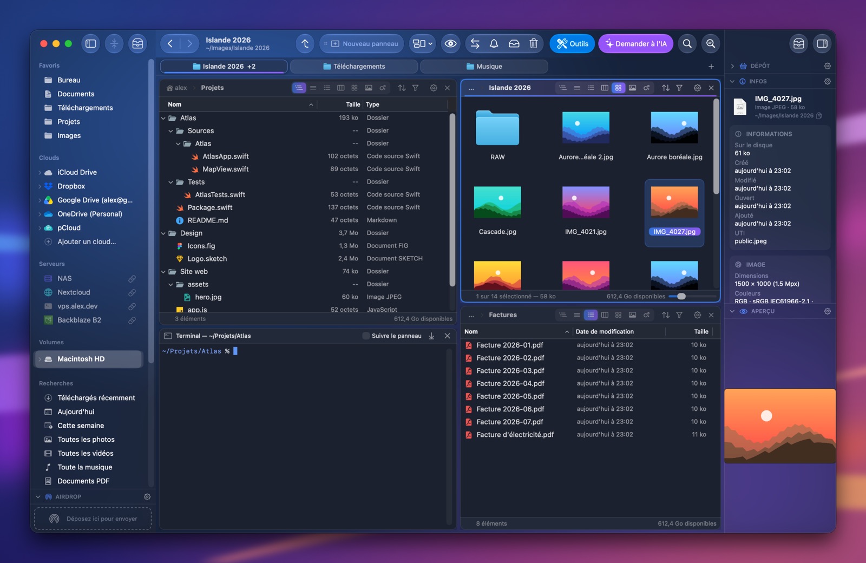Click the terminal download arrow icon
This screenshot has height=563, width=866.
coord(431,336)
